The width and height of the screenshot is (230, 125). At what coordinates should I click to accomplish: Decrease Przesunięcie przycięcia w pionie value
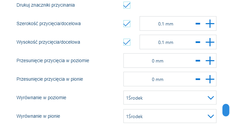pyautogui.click(x=198, y=79)
